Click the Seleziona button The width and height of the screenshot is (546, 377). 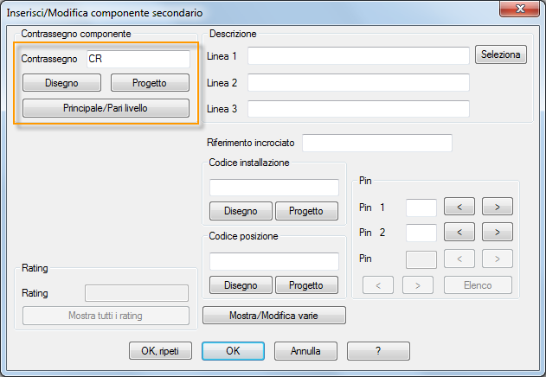pyautogui.click(x=500, y=55)
